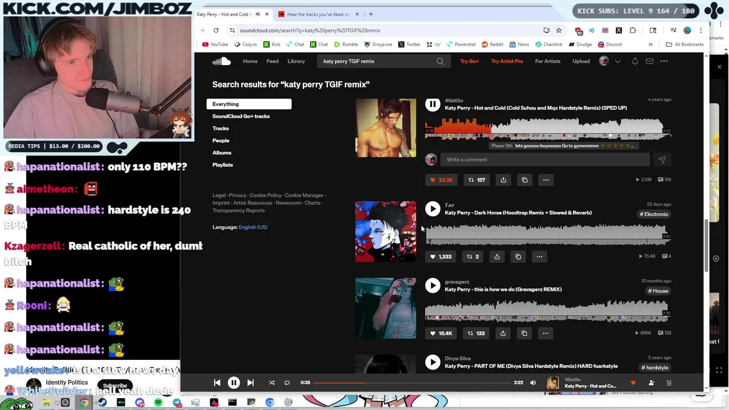Open the Kick bookmark in the bookmarks bar
This screenshot has width=729, height=410.
tap(271, 44)
